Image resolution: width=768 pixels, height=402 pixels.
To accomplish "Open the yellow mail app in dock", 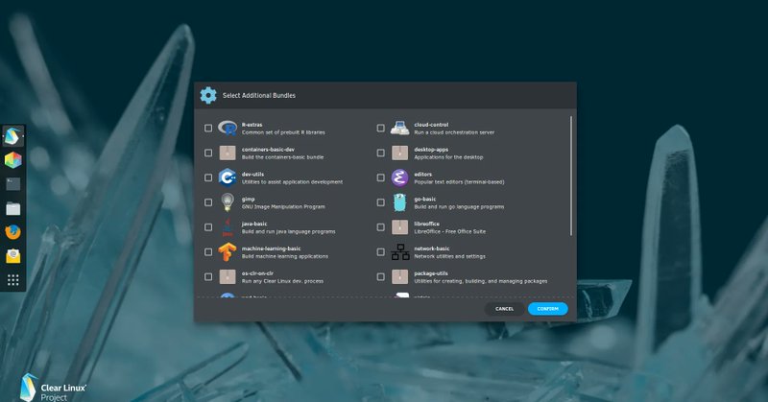I will (x=13, y=255).
